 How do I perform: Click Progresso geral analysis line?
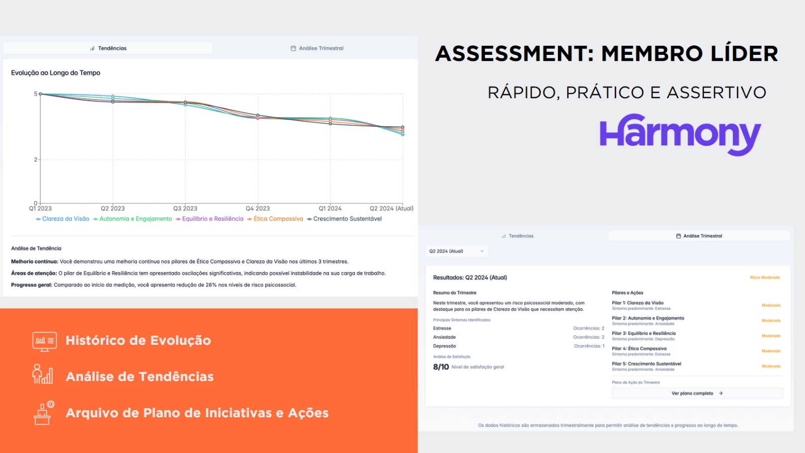(153, 285)
